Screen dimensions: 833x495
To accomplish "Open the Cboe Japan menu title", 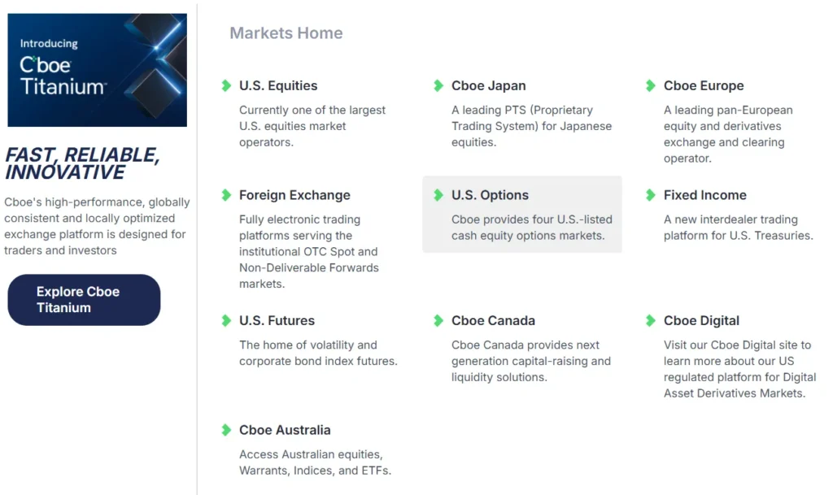I will [x=488, y=85].
